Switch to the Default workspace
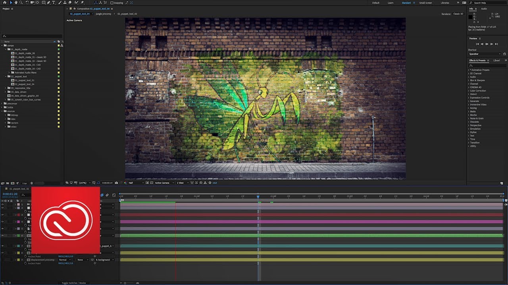 coord(376,3)
